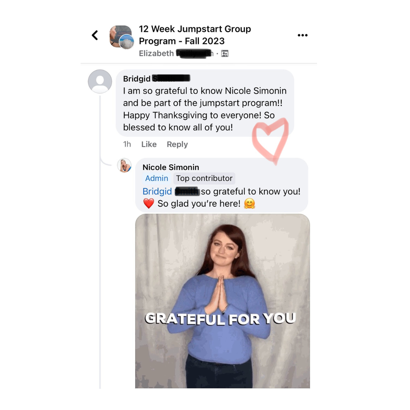This screenshot has width=410, height=410.
Task: Select the Admin badge
Action: click(157, 178)
